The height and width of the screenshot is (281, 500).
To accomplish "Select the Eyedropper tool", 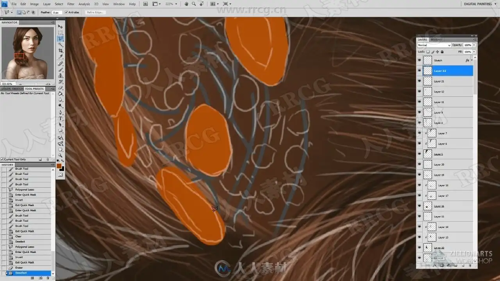I will 61,57.
